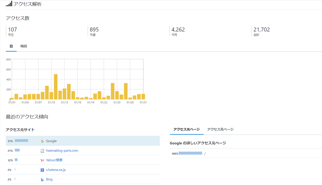Click the 2% value in s.hatena.ne.jp row
The width and height of the screenshot is (322, 185).
[9, 170]
